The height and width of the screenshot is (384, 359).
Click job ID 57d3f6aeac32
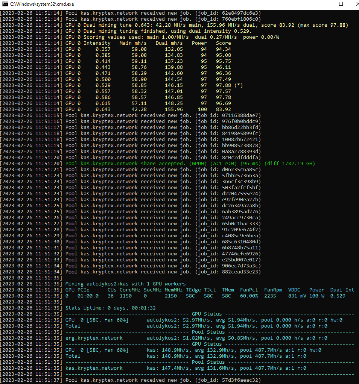pyautogui.click(x=240, y=380)
